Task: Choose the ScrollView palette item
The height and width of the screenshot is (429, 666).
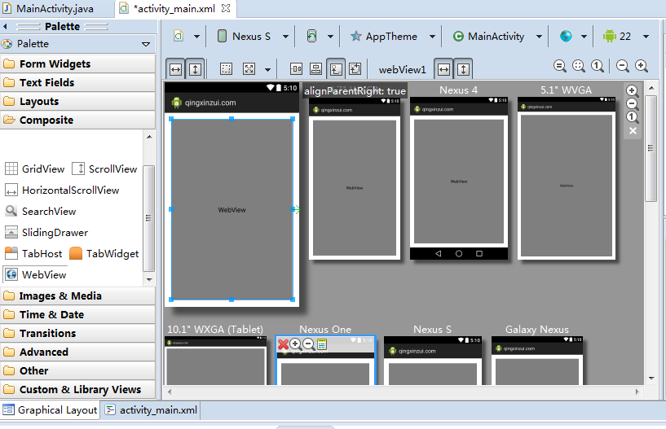Action: pyautogui.click(x=105, y=169)
